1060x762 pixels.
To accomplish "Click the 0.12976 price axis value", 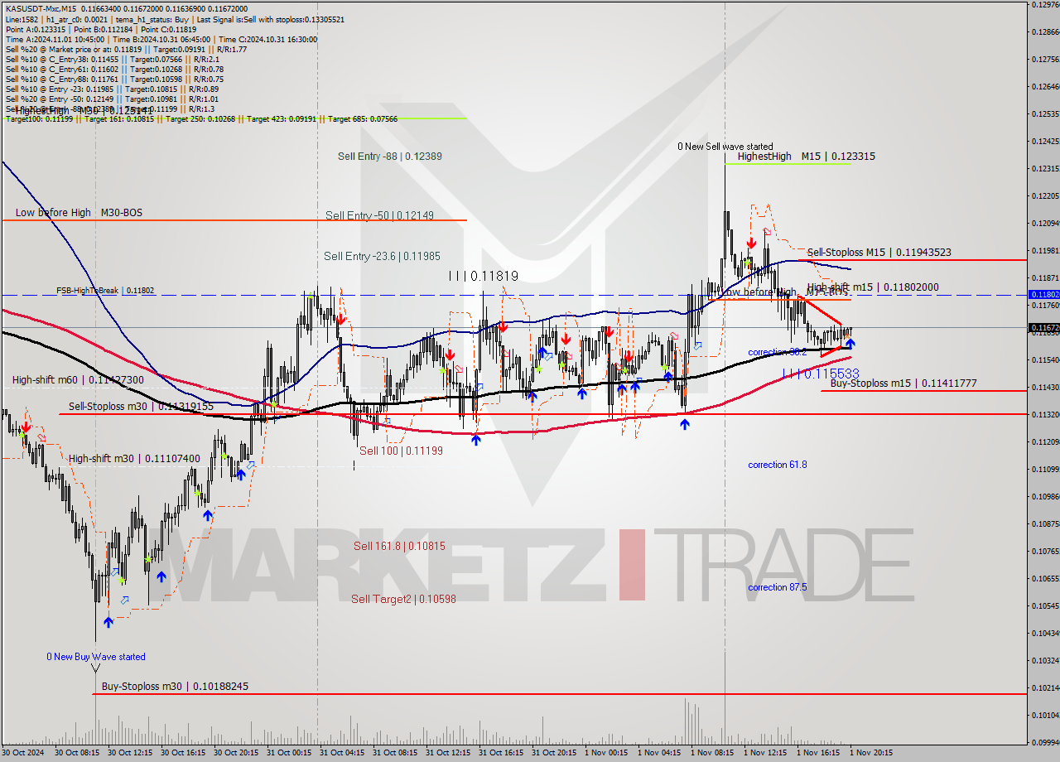I will click(x=1045, y=5).
